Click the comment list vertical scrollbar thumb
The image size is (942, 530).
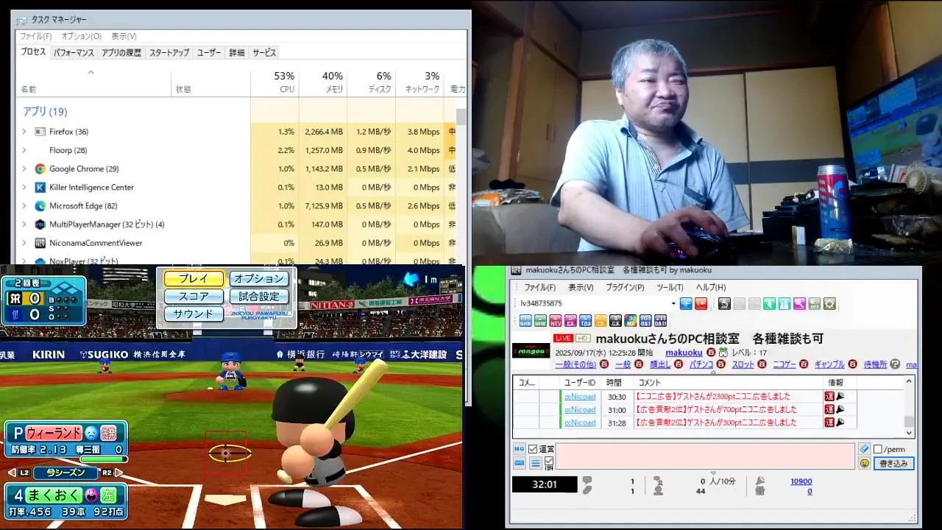pos(909,422)
